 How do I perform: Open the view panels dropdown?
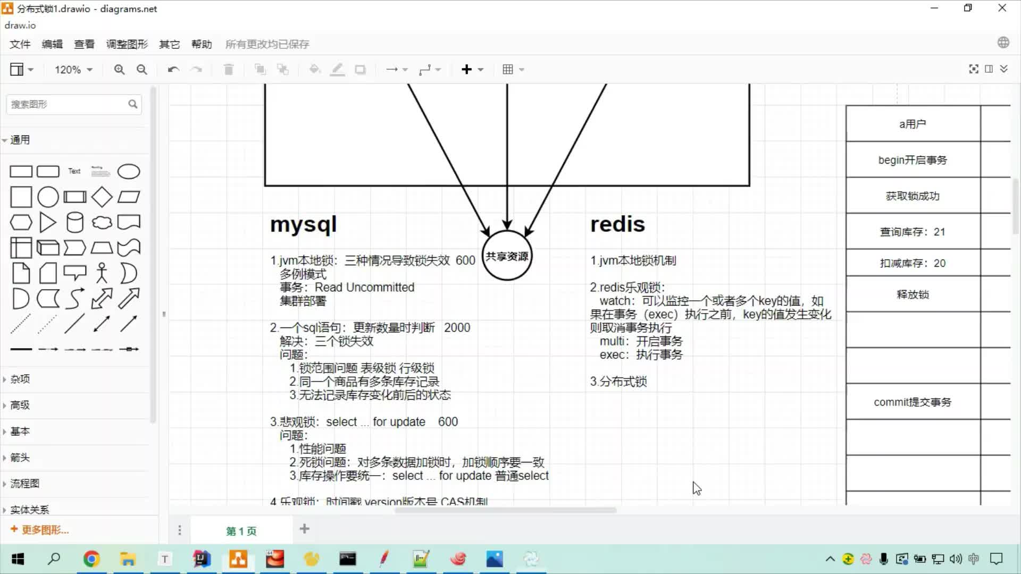[x=22, y=70]
